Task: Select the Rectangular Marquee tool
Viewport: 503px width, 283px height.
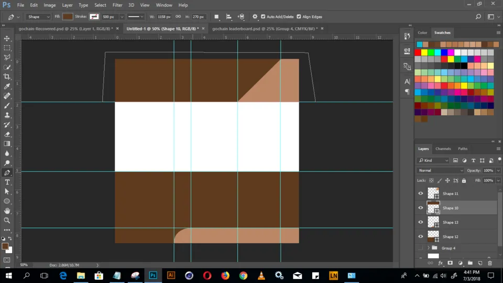Action: (x=7, y=48)
